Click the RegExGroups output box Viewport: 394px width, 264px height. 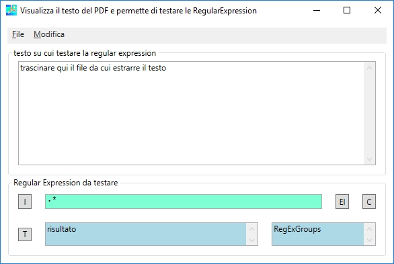pyautogui.click(x=317, y=234)
